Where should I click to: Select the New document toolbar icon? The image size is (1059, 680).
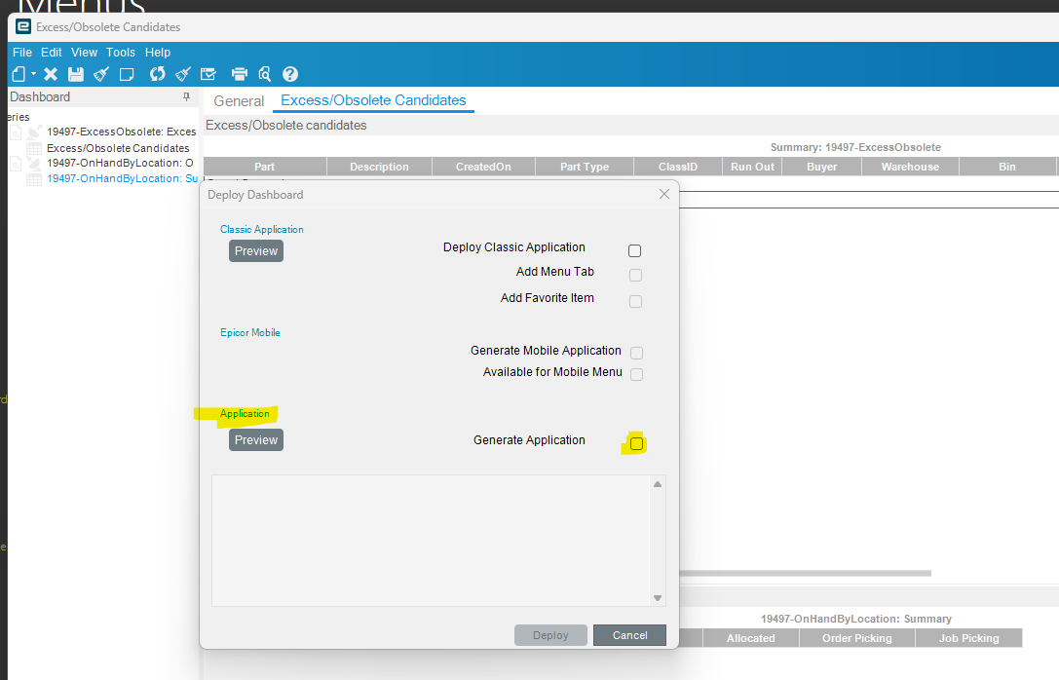pyautogui.click(x=20, y=73)
